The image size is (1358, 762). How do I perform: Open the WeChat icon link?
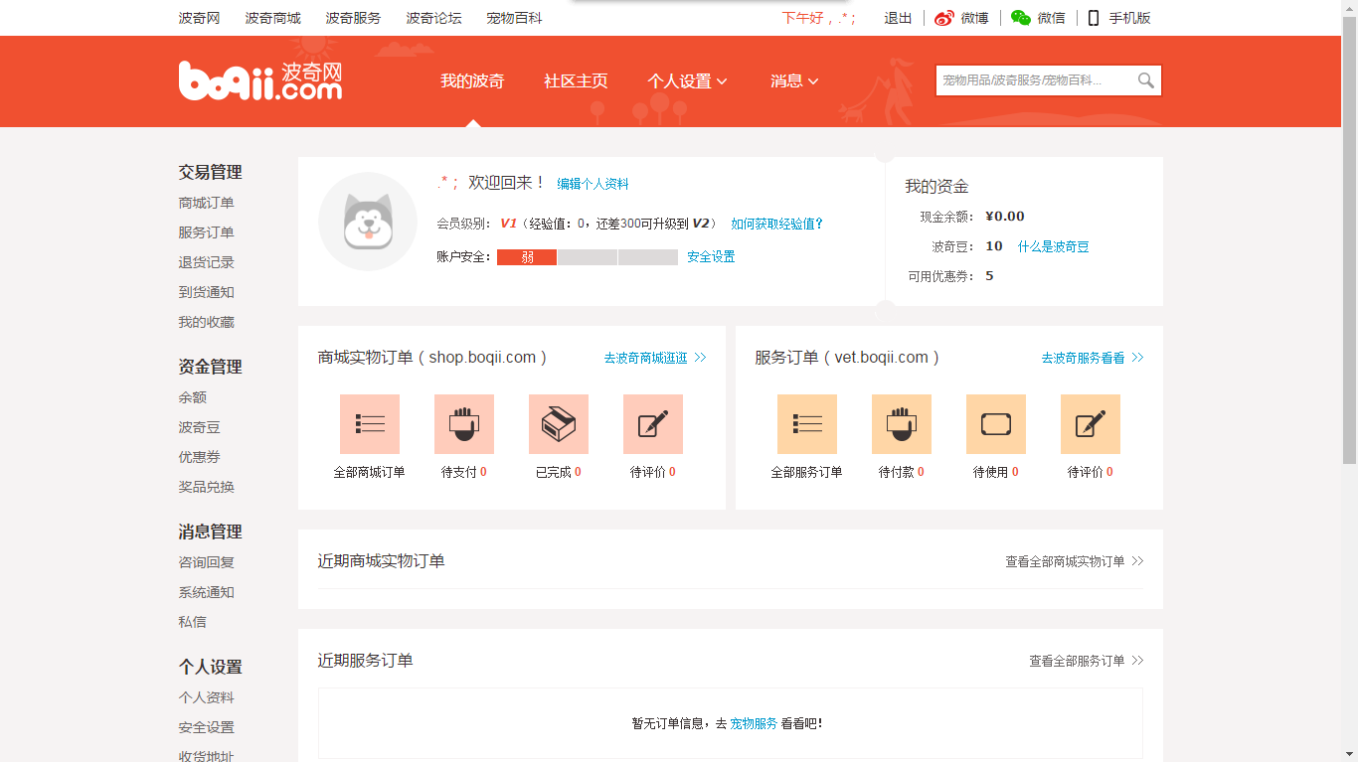1021,18
